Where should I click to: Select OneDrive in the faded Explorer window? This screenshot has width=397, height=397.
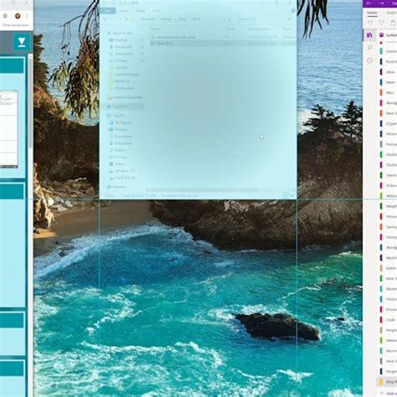coord(121,106)
